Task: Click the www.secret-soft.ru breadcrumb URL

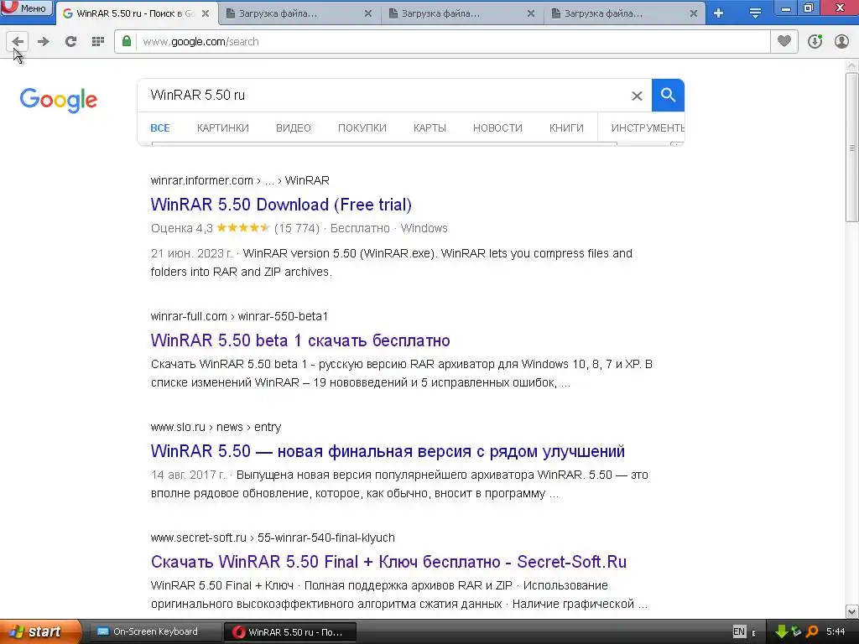Action: click(x=273, y=538)
